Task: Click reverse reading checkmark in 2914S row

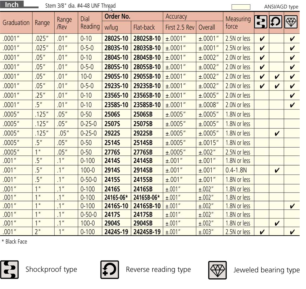Action: tap(277, 170)
